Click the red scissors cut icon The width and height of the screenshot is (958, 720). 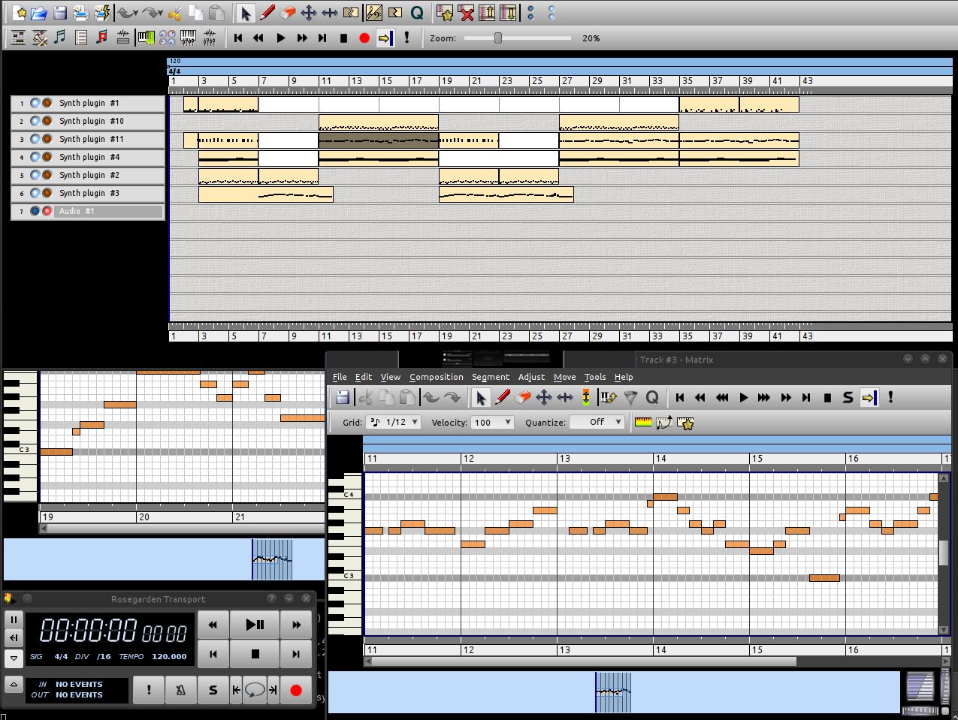[x=175, y=13]
